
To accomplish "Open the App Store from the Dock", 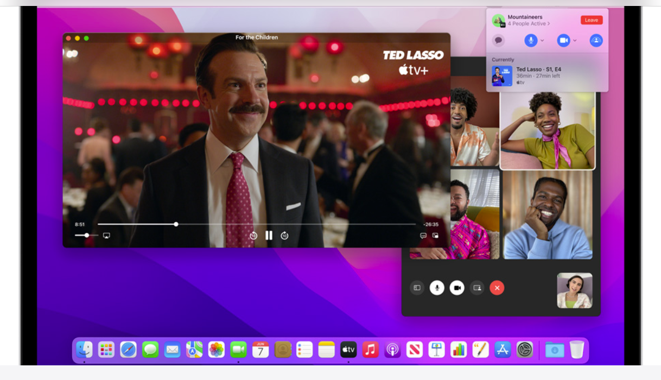I will [x=503, y=350].
